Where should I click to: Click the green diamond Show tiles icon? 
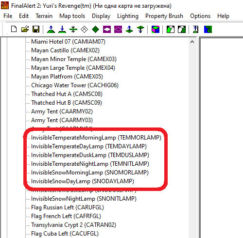(96, 30)
